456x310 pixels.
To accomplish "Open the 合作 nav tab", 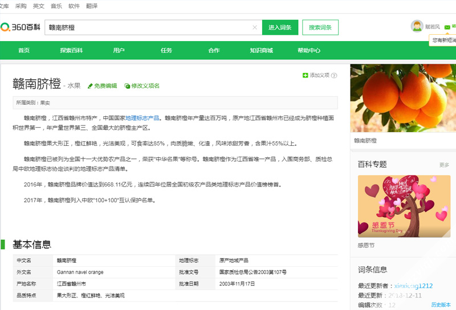I will pyautogui.click(x=214, y=50).
